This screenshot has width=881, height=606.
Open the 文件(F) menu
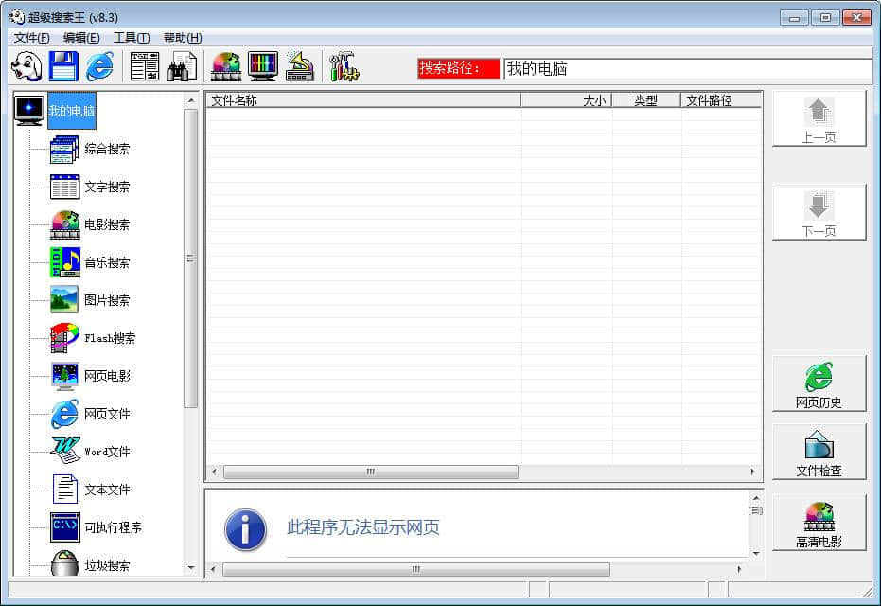point(32,38)
